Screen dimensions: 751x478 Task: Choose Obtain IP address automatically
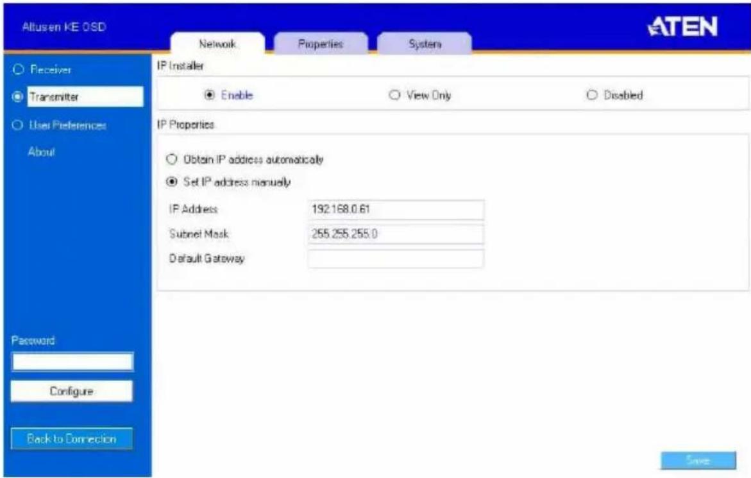171,159
